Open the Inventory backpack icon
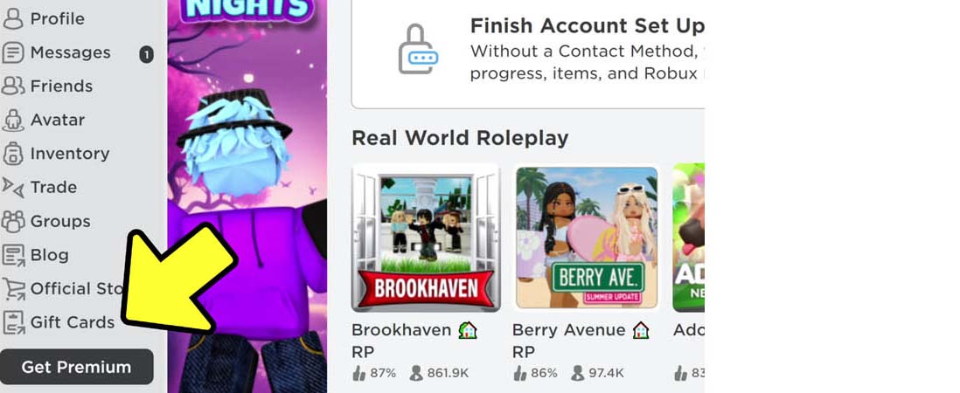 pyautogui.click(x=12, y=154)
